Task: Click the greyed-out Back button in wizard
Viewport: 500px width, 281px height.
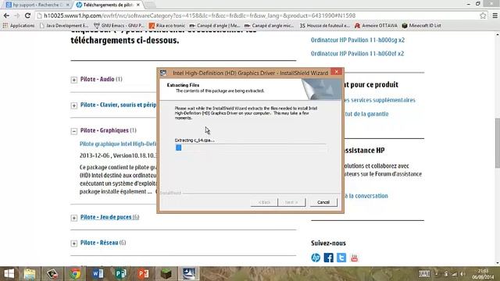Action: (x=264, y=202)
